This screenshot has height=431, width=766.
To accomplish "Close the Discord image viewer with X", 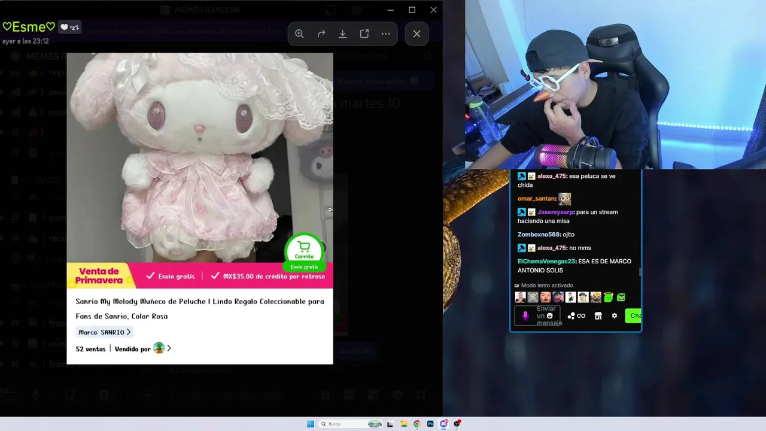I will [x=417, y=34].
